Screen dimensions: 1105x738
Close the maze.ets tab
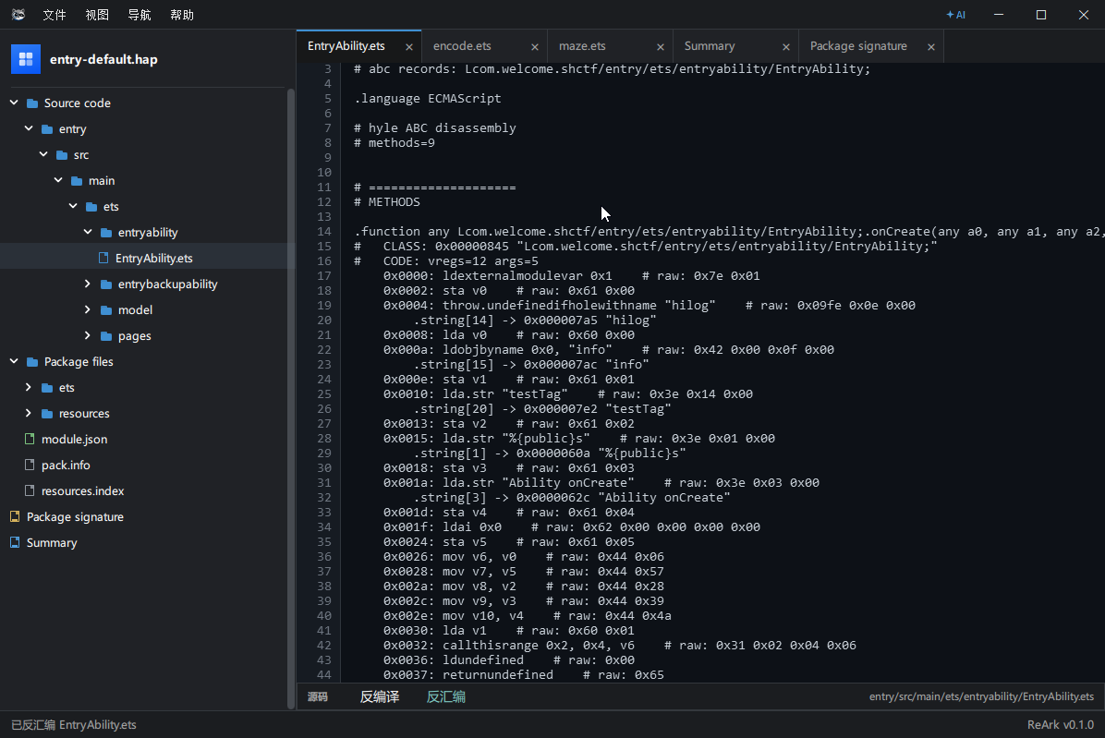click(x=661, y=47)
